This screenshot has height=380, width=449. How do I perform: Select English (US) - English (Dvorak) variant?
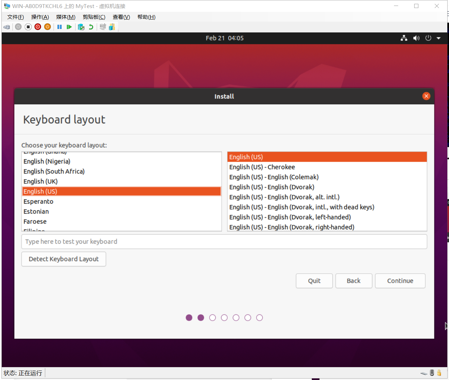[327, 187]
